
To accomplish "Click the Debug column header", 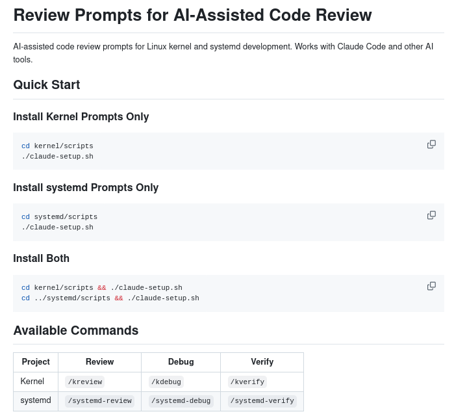I will pyautogui.click(x=181, y=362).
